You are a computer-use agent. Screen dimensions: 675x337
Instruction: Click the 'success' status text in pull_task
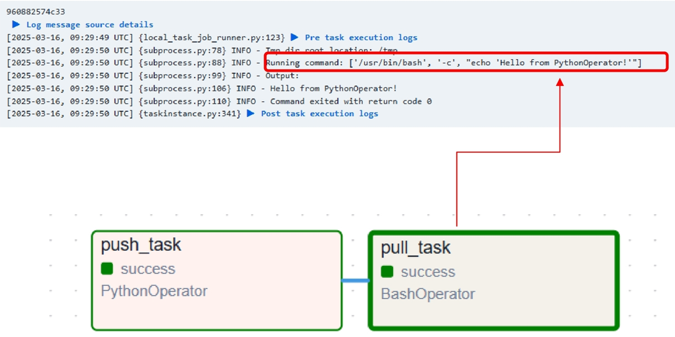pyautogui.click(x=428, y=271)
